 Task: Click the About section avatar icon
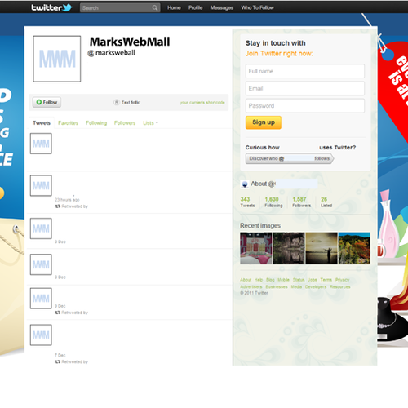tap(245, 184)
